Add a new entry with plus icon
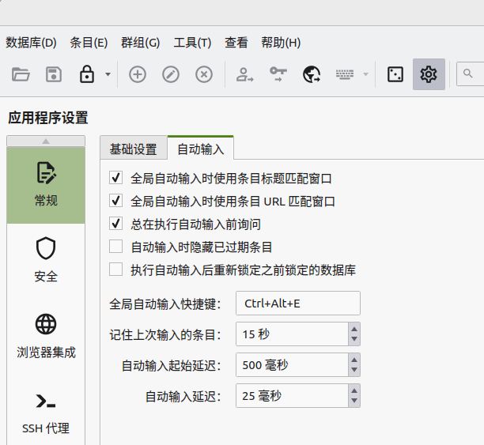Viewport: 484px width, 445px height. tap(138, 74)
